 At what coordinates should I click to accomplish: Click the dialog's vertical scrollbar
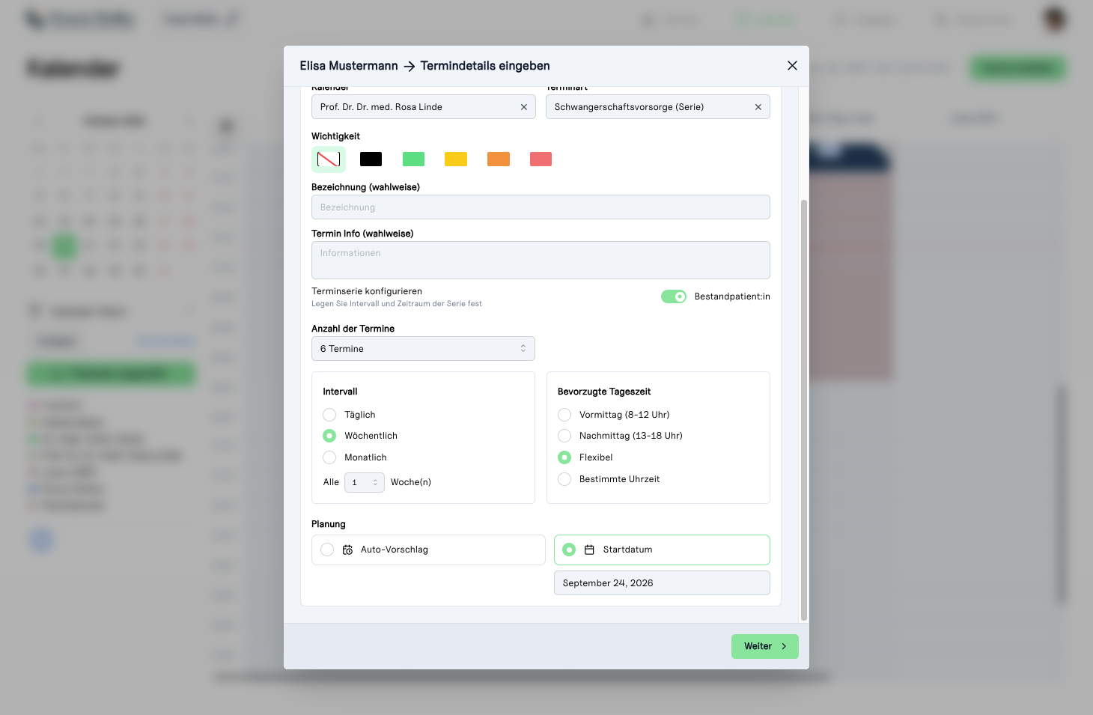pyautogui.click(x=804, y=410)
